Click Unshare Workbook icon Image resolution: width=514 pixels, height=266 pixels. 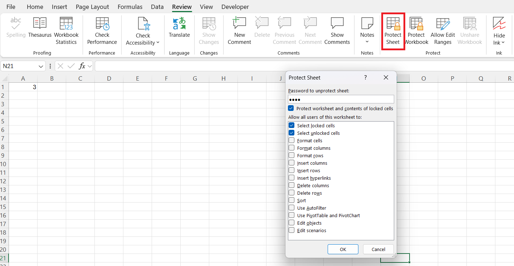470,24
